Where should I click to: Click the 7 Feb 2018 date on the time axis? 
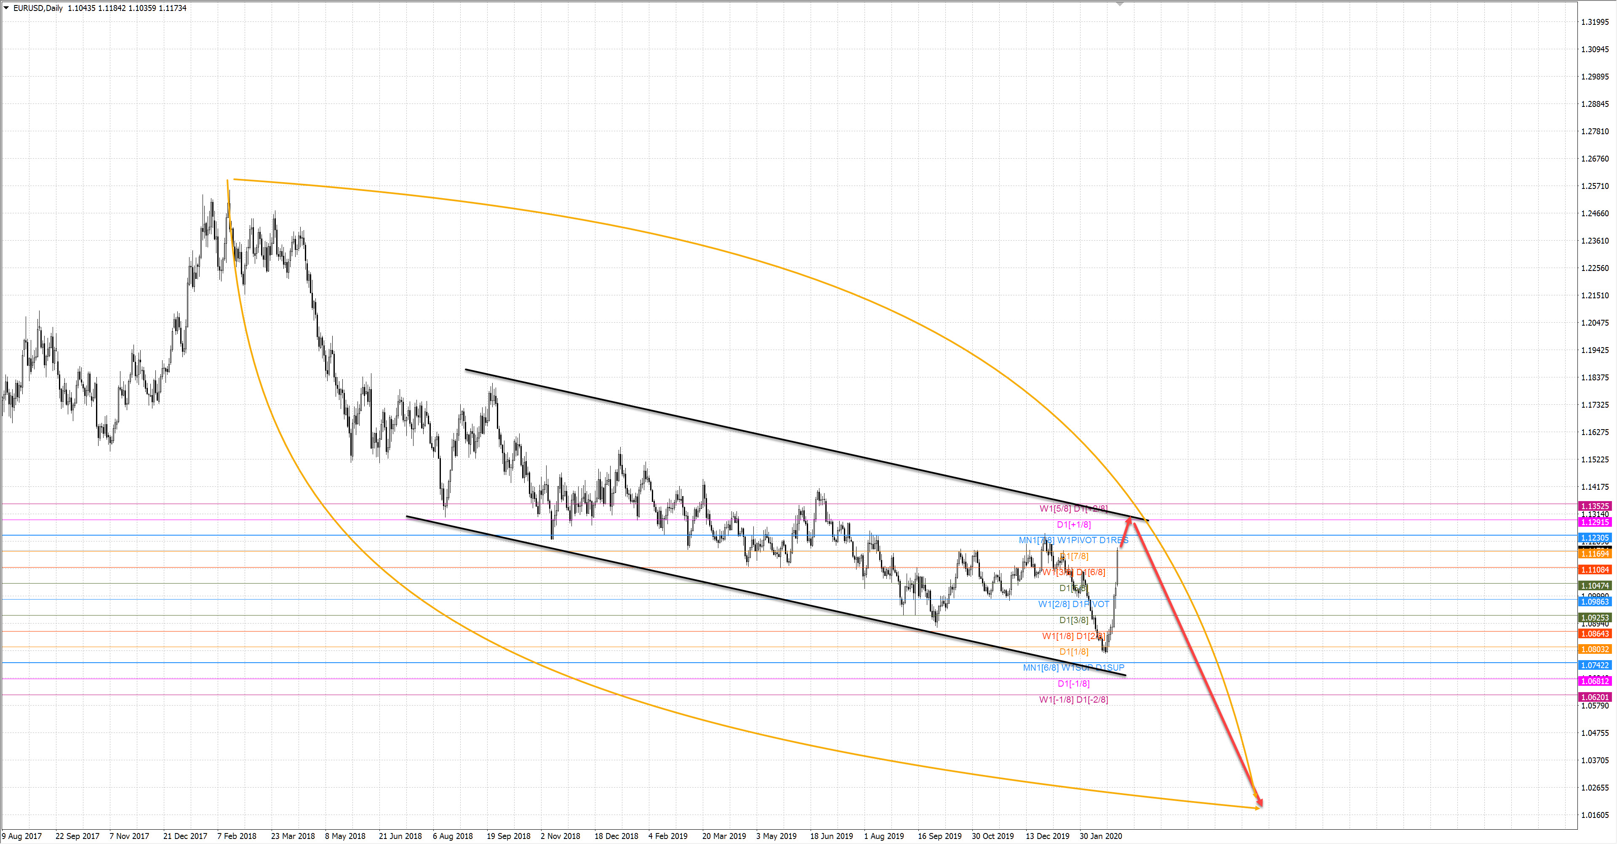point(237,836)
